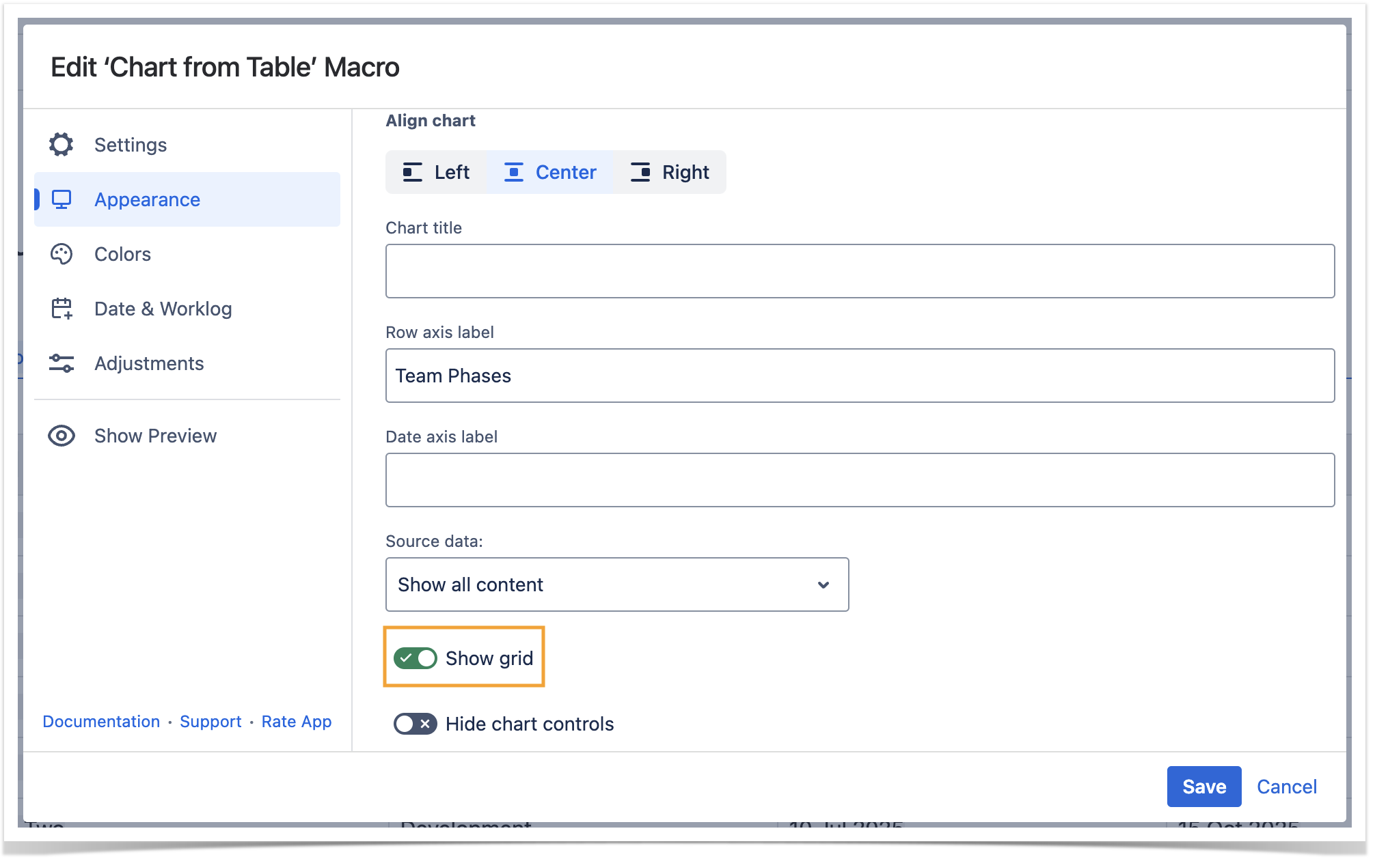
Task: Click the Row axis label field
Action: [x=860, y=376]
